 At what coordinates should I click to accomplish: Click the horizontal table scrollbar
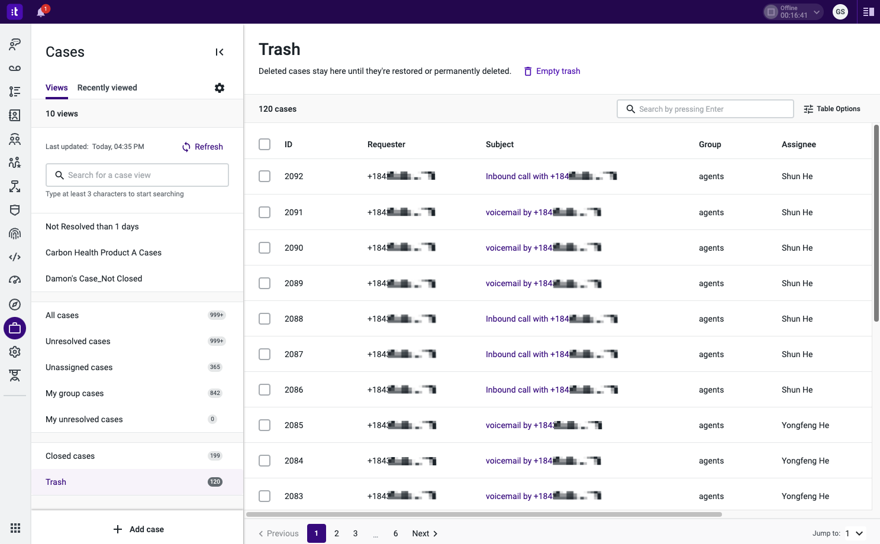[x=484, y=514]
